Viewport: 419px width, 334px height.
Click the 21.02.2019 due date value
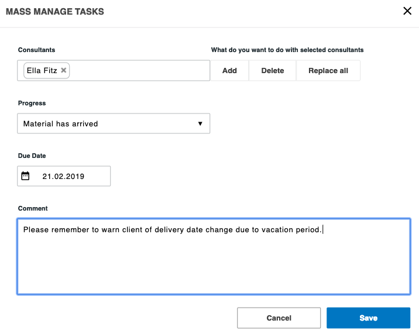pyautogui.click(x=63, y=176)
